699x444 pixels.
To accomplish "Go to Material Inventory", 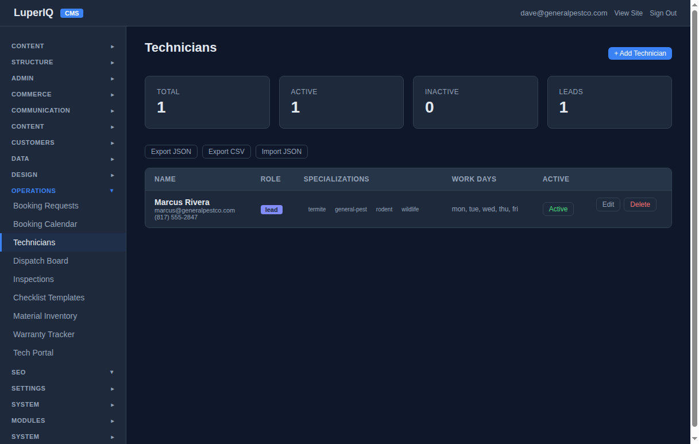I will 45,316.
